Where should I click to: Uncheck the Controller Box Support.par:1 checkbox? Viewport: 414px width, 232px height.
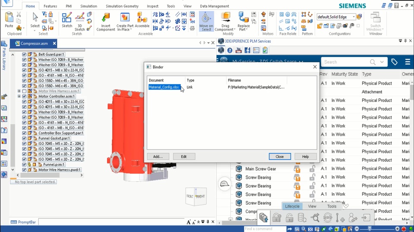[24, 133]
